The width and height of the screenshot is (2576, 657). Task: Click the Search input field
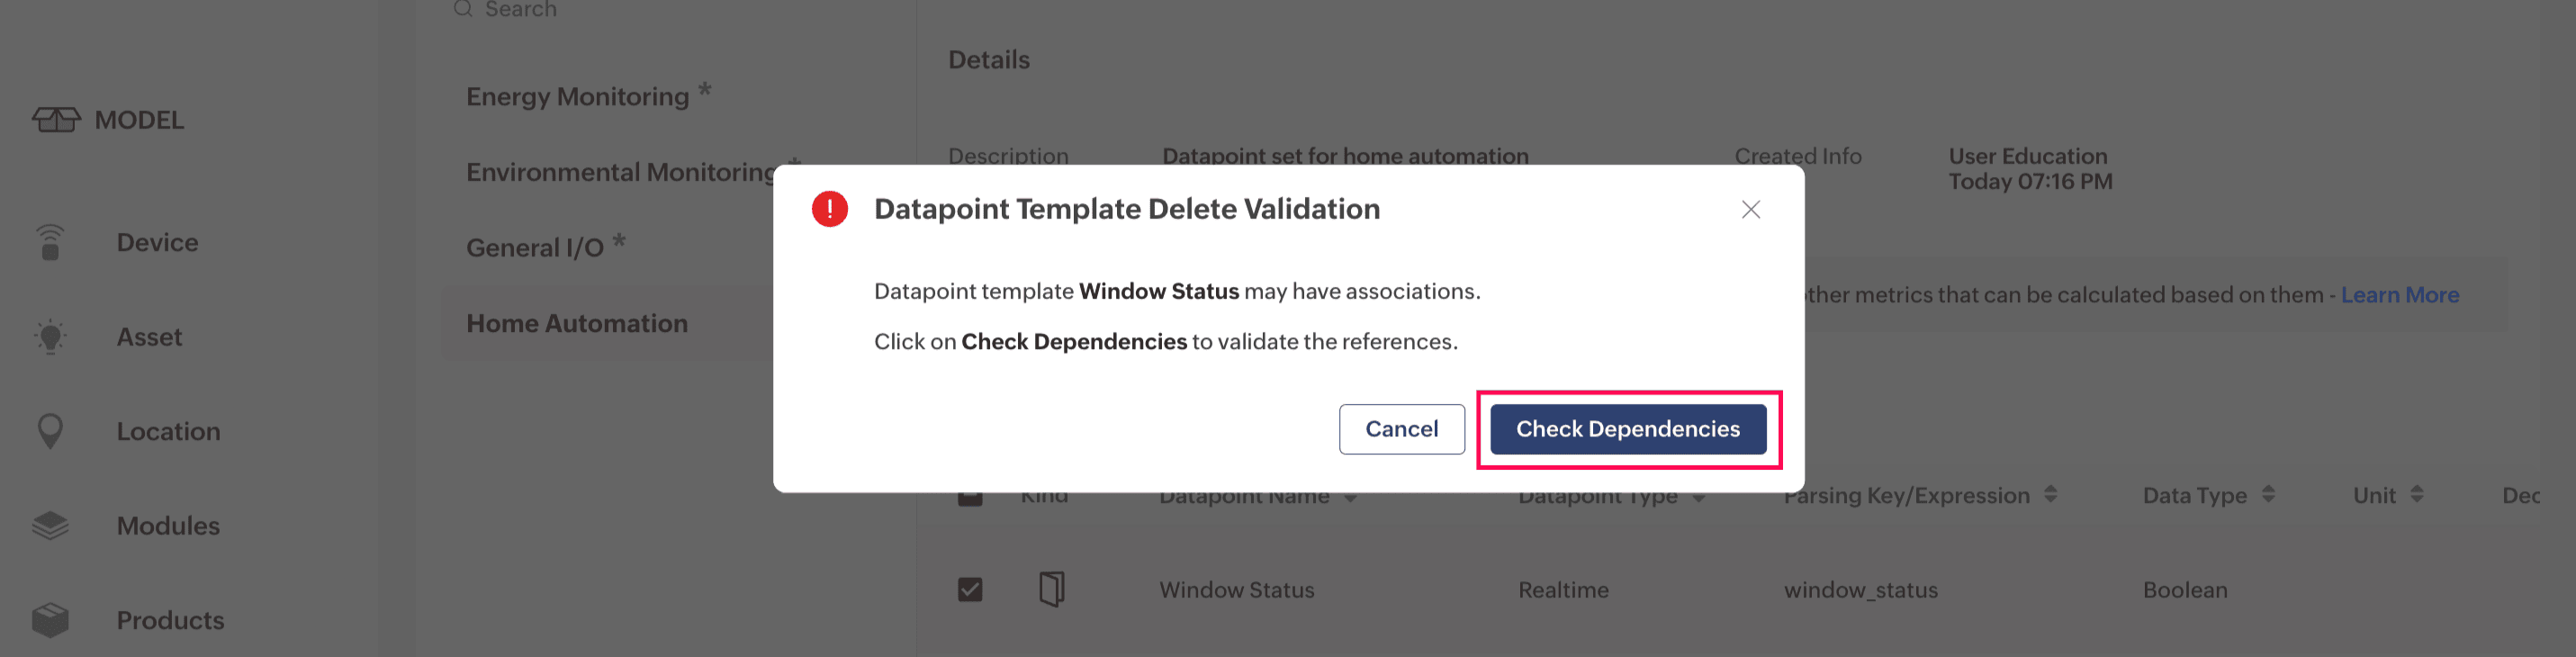[600, 10]
